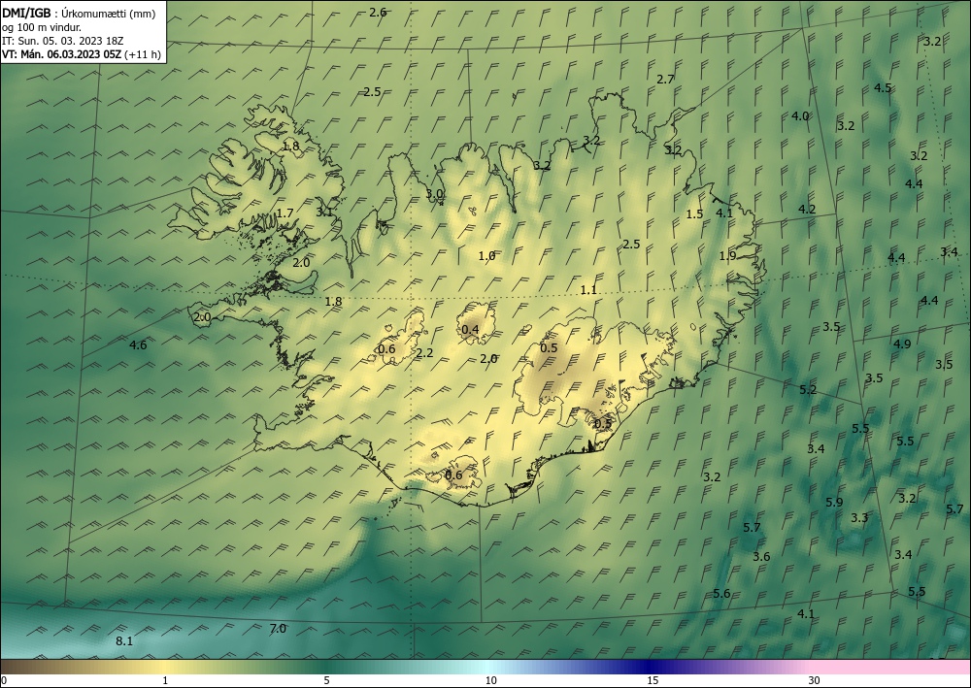Click the 5.6 value on the map
This screenshot has height=688, width=971.
721,593
